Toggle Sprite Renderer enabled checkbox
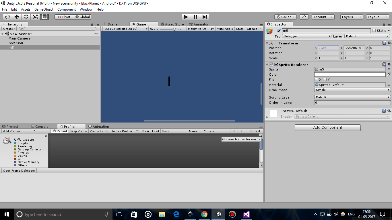This screenshot has height=220, width=392. pyautogui.click(x=276, y=64)
